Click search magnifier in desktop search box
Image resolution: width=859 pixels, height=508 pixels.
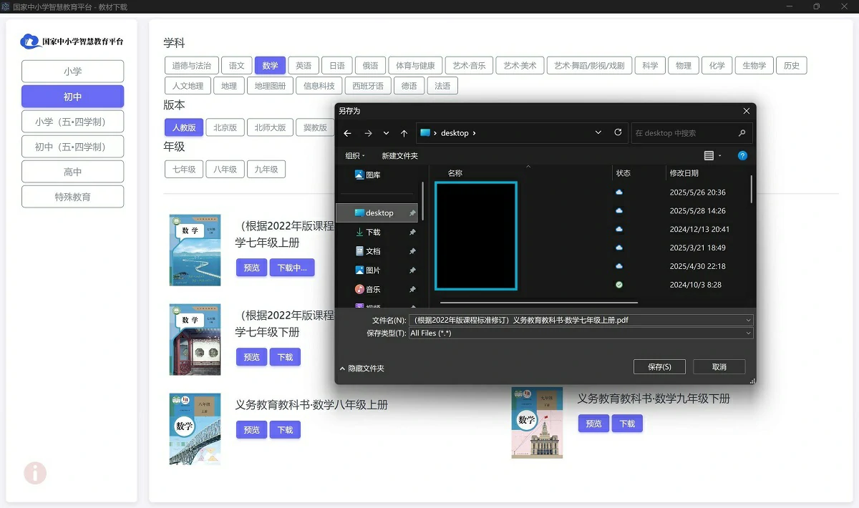point(742,133)
